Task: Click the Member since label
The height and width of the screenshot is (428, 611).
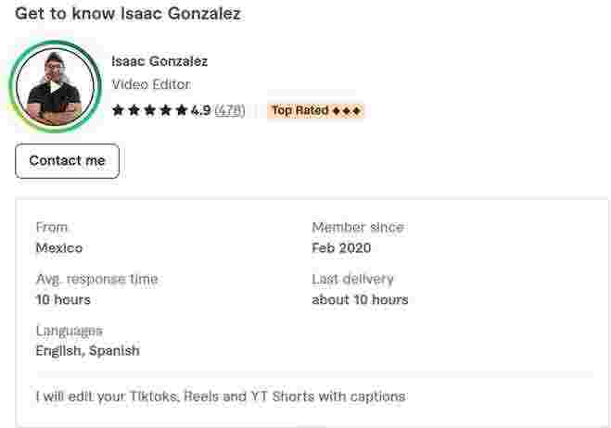Action: [358, 227]
